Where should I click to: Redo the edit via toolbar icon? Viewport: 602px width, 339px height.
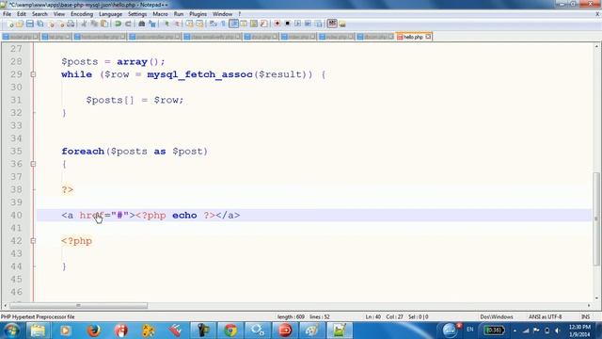click(x=128, y=24)
